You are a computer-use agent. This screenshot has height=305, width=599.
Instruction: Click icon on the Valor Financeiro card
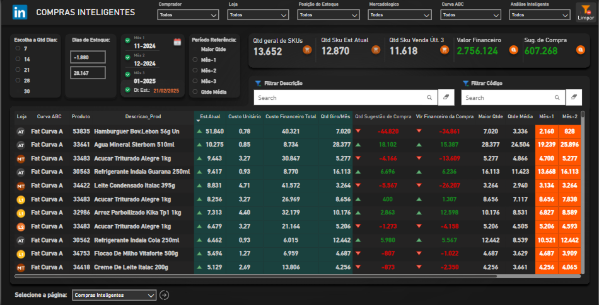click(513, 50)
